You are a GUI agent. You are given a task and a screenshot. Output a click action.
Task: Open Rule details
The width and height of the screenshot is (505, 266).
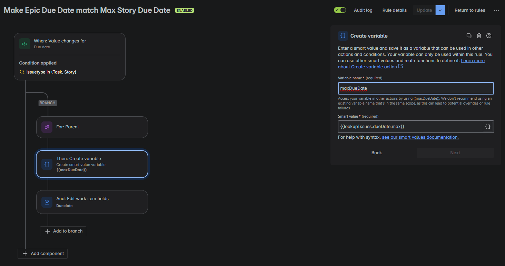click(x=395, y=10)
